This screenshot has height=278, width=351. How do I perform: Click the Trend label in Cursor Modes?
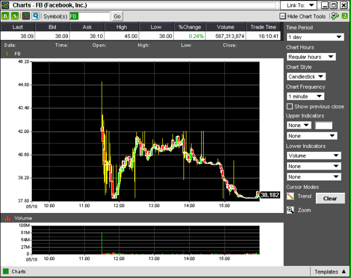(304, 196)
